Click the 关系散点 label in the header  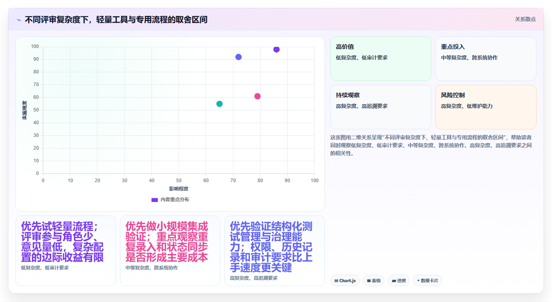click(525, 19)
